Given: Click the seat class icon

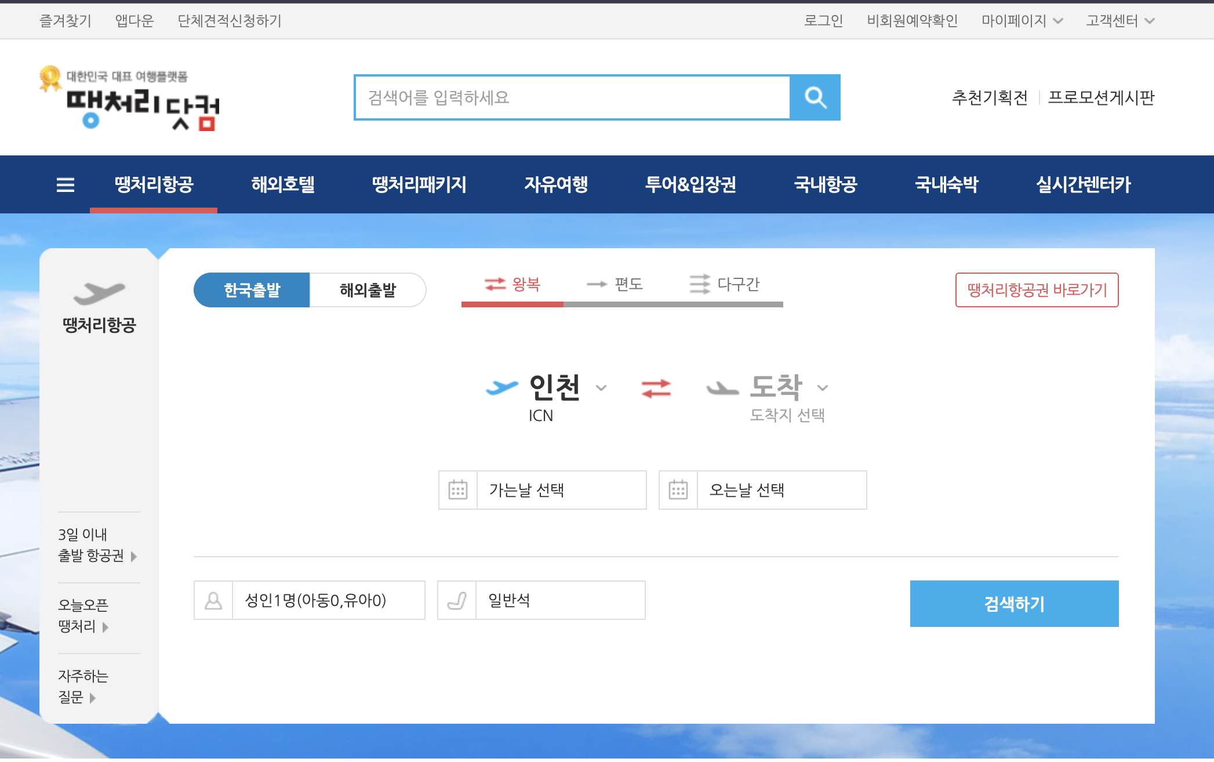Looking at the screenshot, I should click(457, 600).
